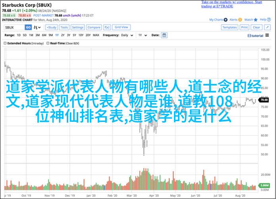
Task: Select the 9M range
Action: pos(51,35)
